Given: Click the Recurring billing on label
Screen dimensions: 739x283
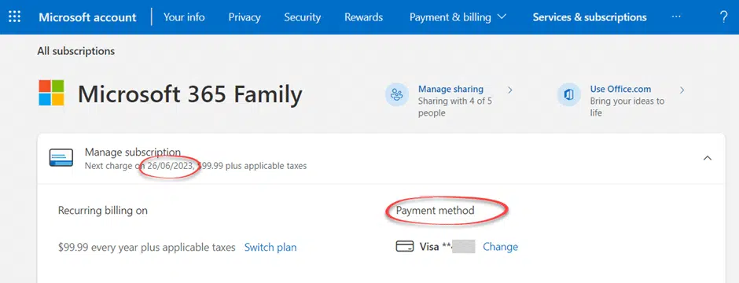Looking at the screenshot, I should pyautogui.click(x=103, y=211).
